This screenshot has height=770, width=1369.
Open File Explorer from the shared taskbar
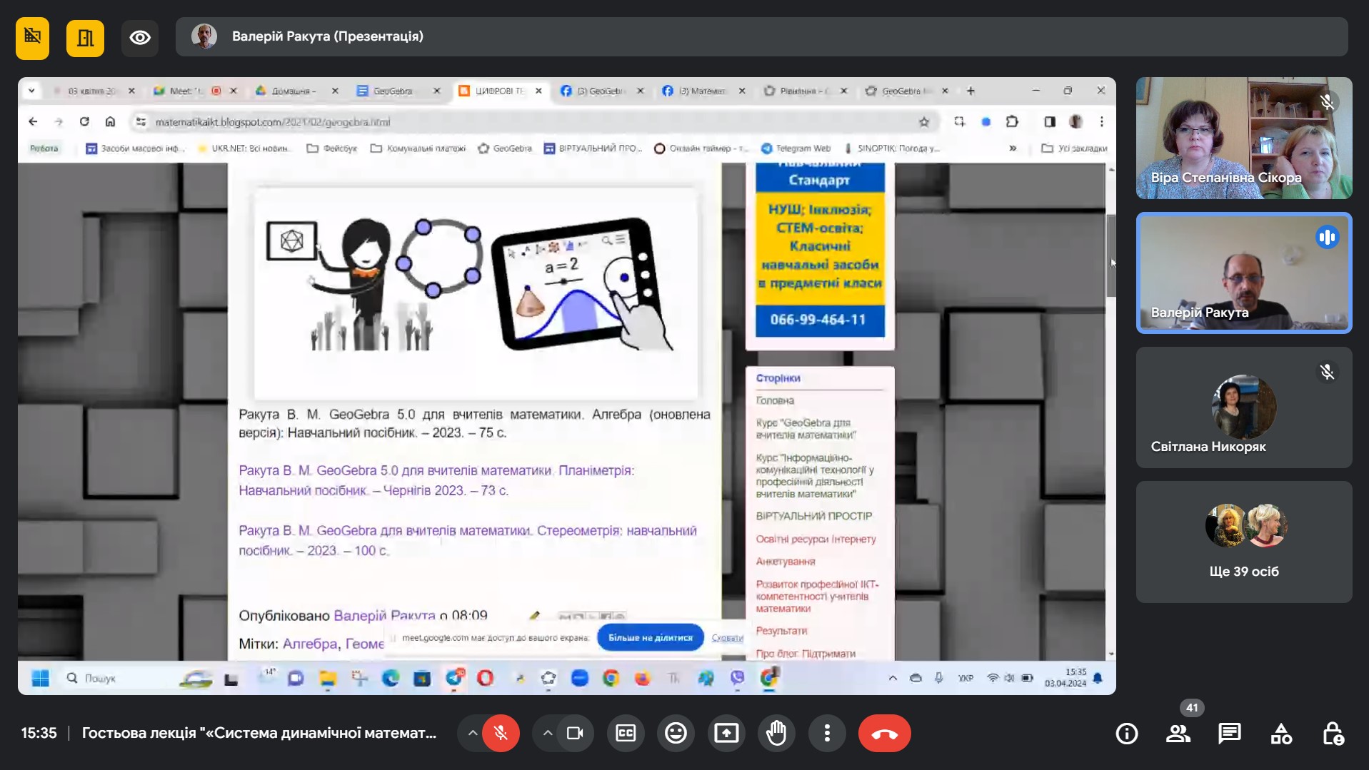328,678
